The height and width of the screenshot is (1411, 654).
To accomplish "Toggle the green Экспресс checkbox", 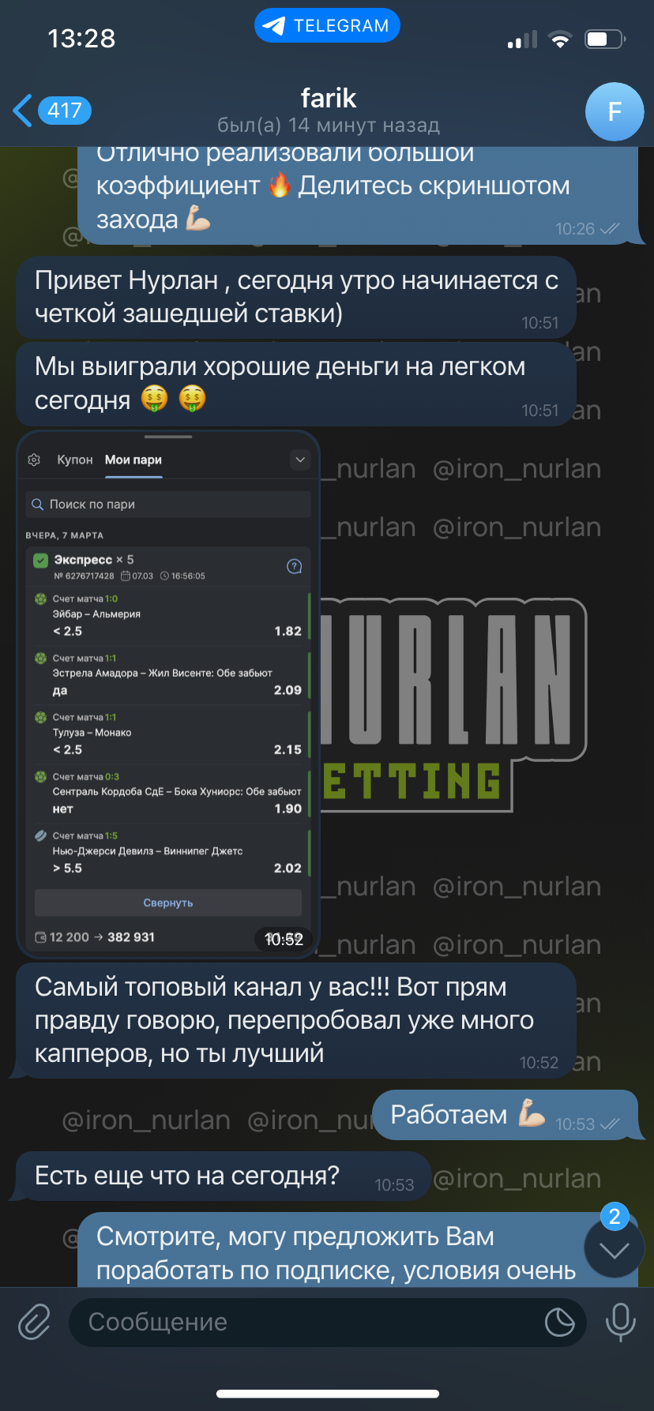I will (x=41, y=561).
